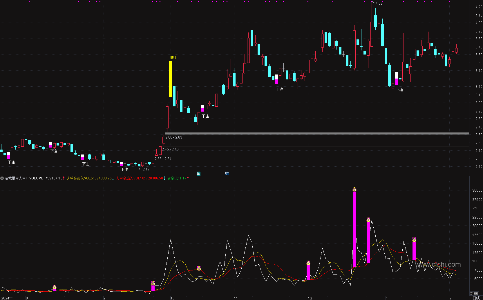
Task: Click the rightmost 下注 signal label
Action: click(x=400, y=90)
